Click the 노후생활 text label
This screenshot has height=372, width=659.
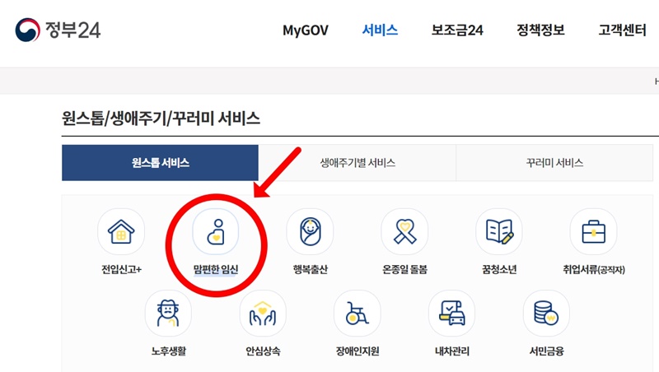(169, 351)
